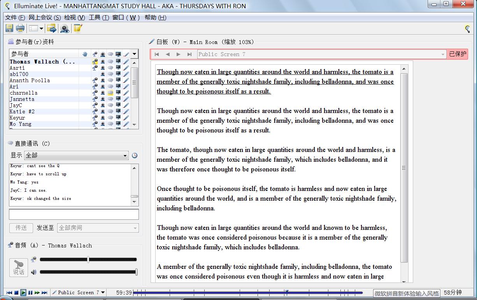
Task: Click the whiteboard pen column header icon
Action: 126,54
